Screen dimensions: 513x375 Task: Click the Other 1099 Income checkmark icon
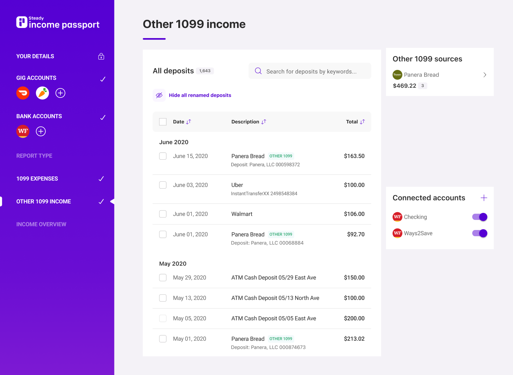101,201
